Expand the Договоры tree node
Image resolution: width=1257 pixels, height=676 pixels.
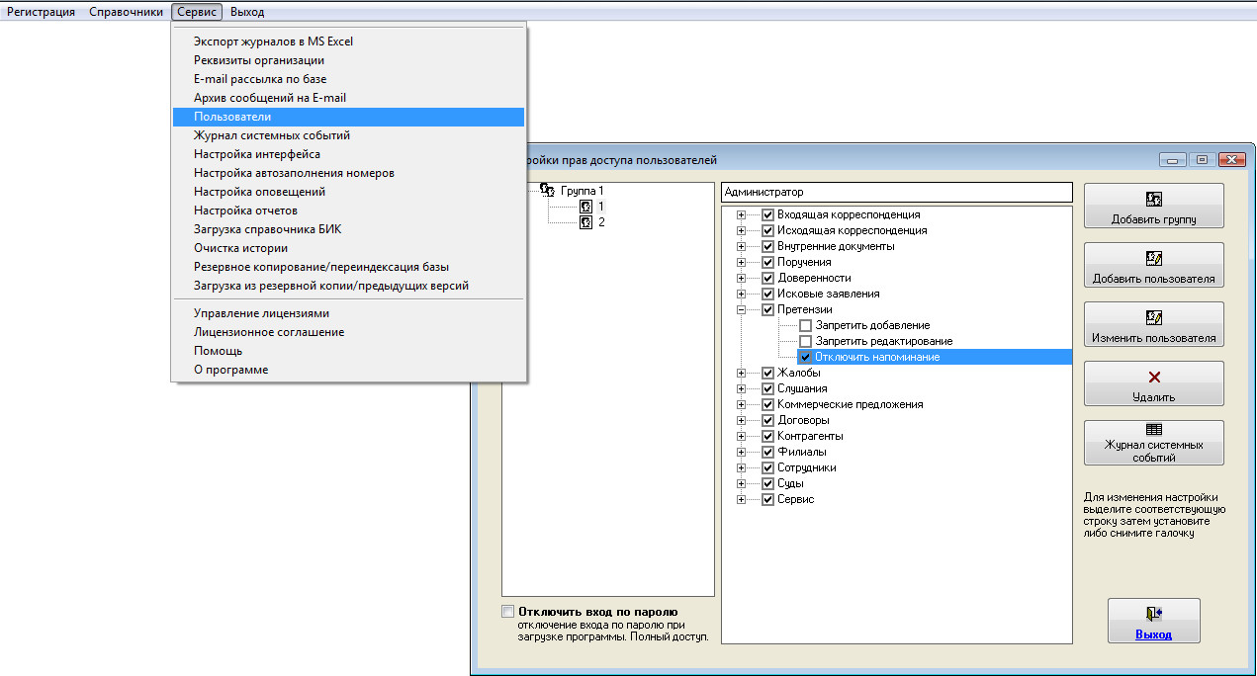(741, 420)
